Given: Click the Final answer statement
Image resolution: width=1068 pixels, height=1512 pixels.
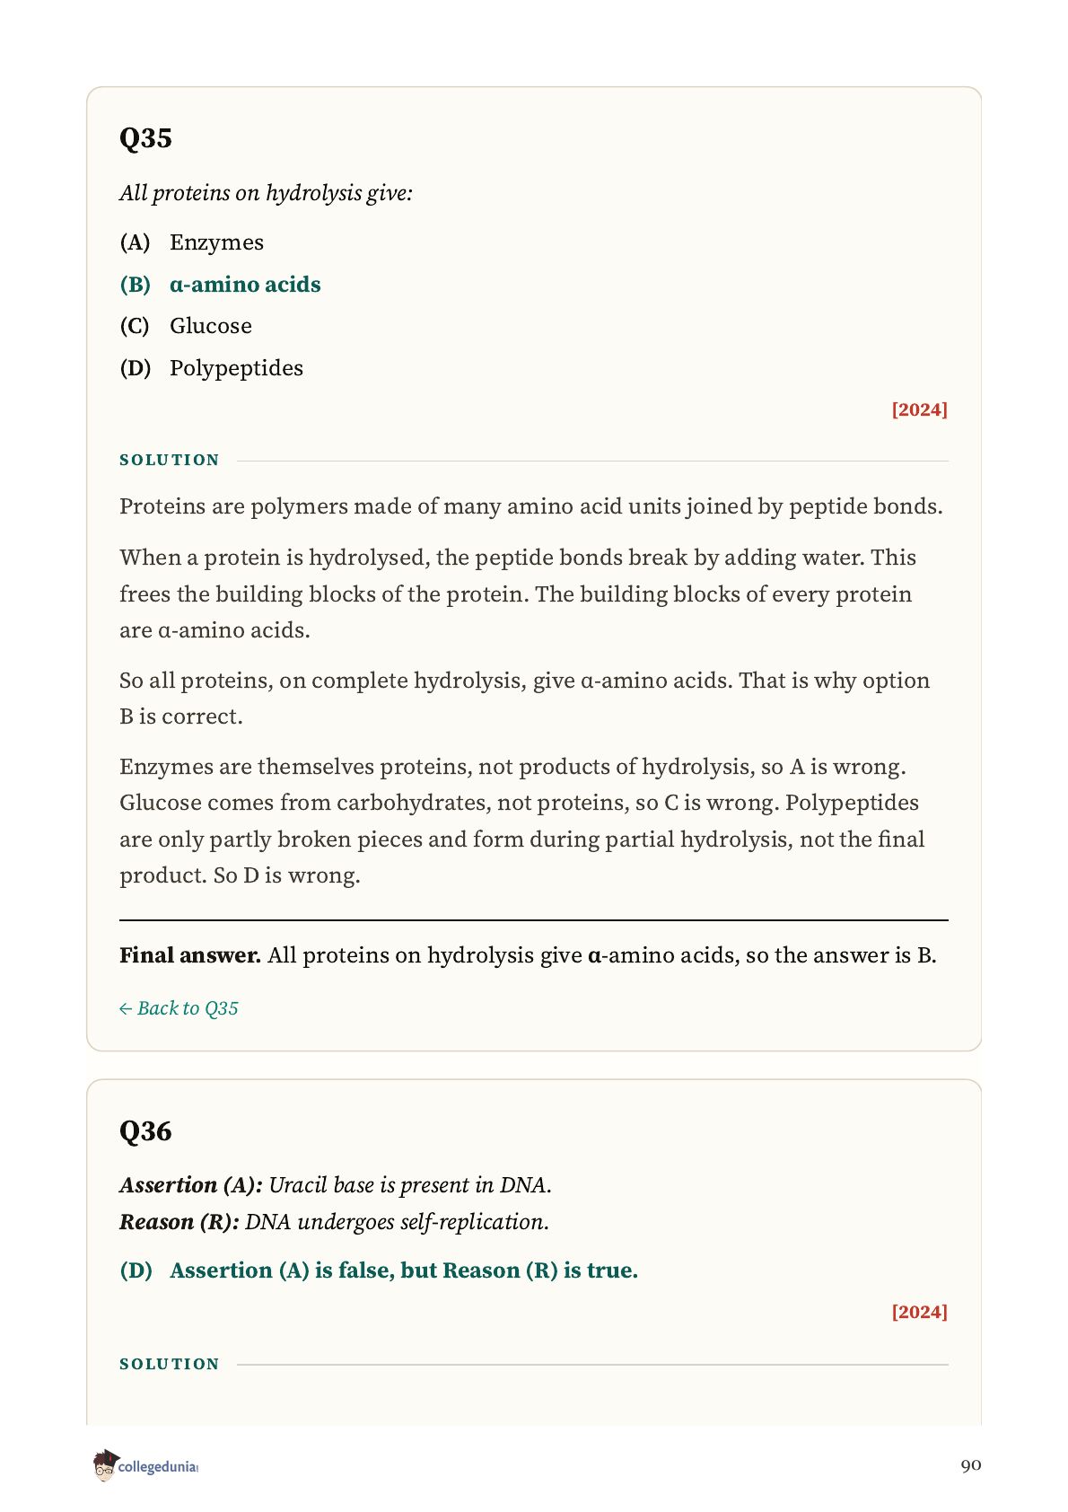Looking at the screenshot, I should point(528,955).
